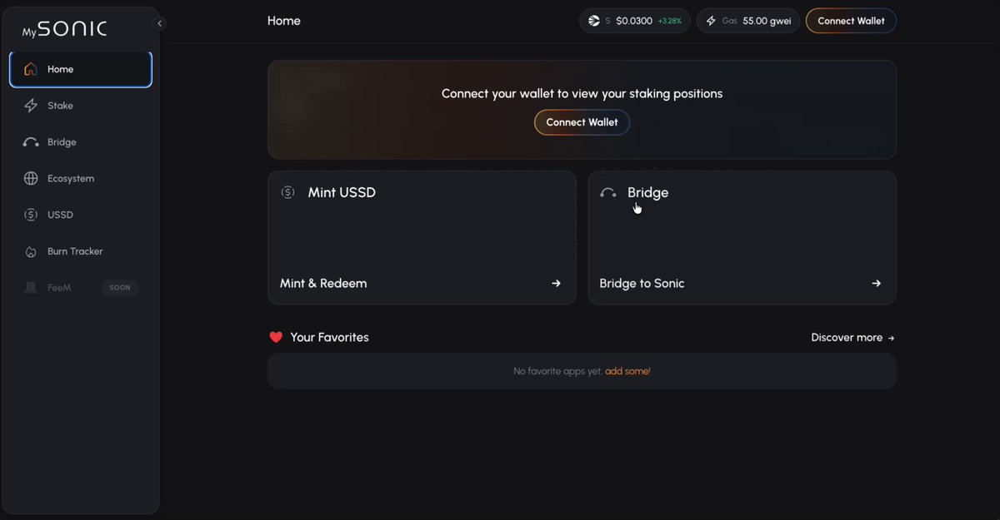Select the Stake lightning bolt icon
This screenshot has height=520, width=1000.
click(31, 106)
